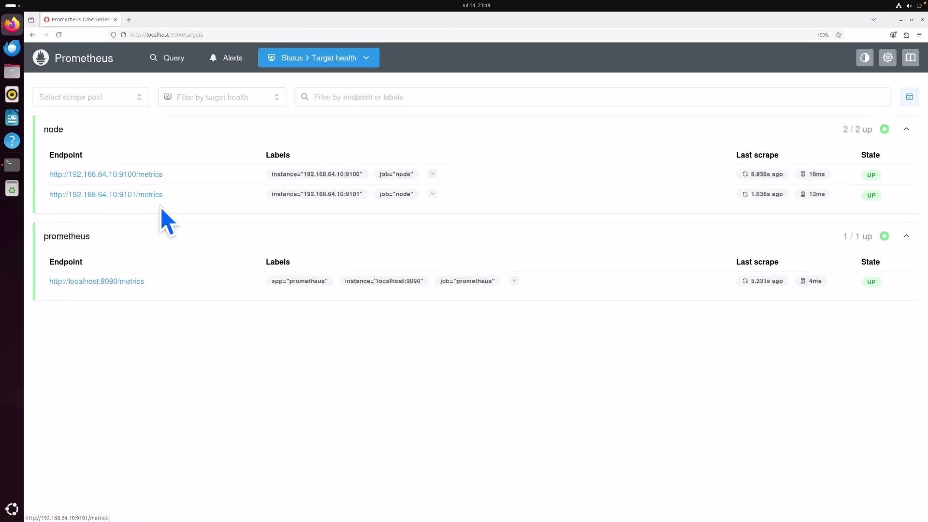Click the 5.331s ago last scrape badge
The height and width of the screenshot is (522, 928).
(x=762, y=281)
